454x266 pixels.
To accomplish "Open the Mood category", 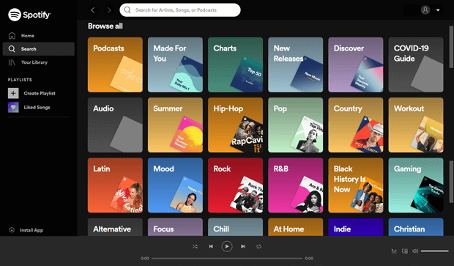I will (x=175, y=185).
